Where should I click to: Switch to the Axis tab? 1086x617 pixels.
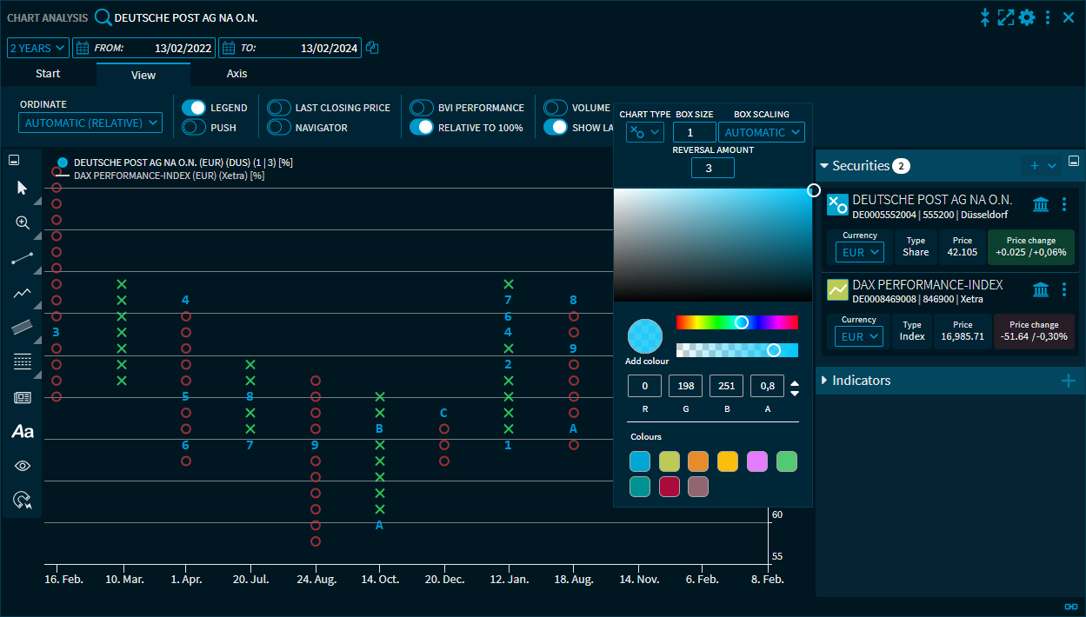click(x=237, y=74)
